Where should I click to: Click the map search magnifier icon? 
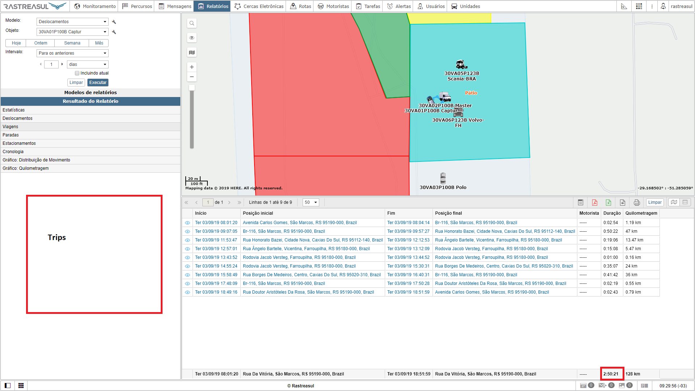click(x=192, y=23)
